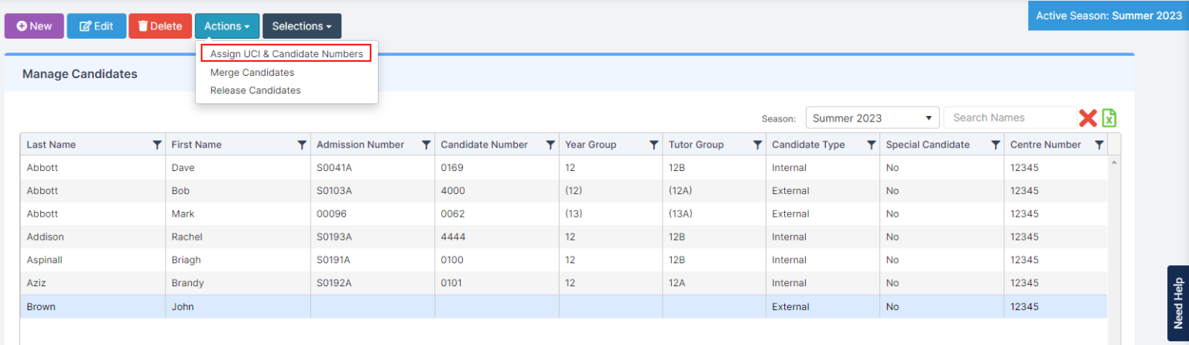Viewport: 1189px width, 345px height.
Task: Click the red X clear search icon
Action: pyautogui.click(x=1088, y=118)
